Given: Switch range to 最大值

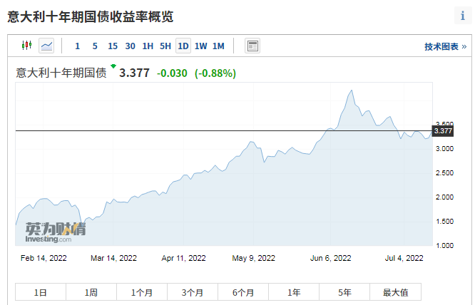Looking at the screenshot, I should [x=395, y=292].
